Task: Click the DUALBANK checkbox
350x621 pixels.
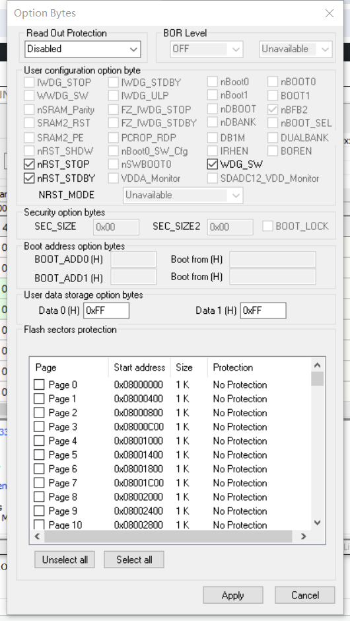Action: 272,137
